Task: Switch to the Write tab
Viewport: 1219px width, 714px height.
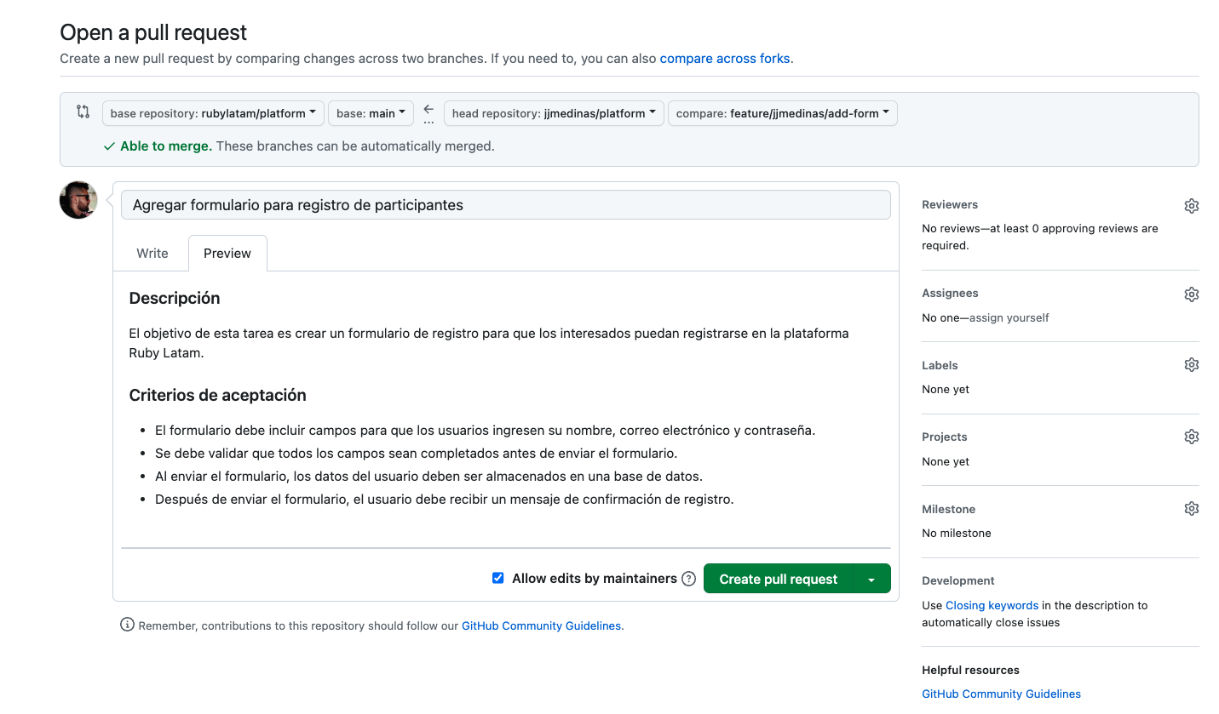Action: [x=152, y=253]
